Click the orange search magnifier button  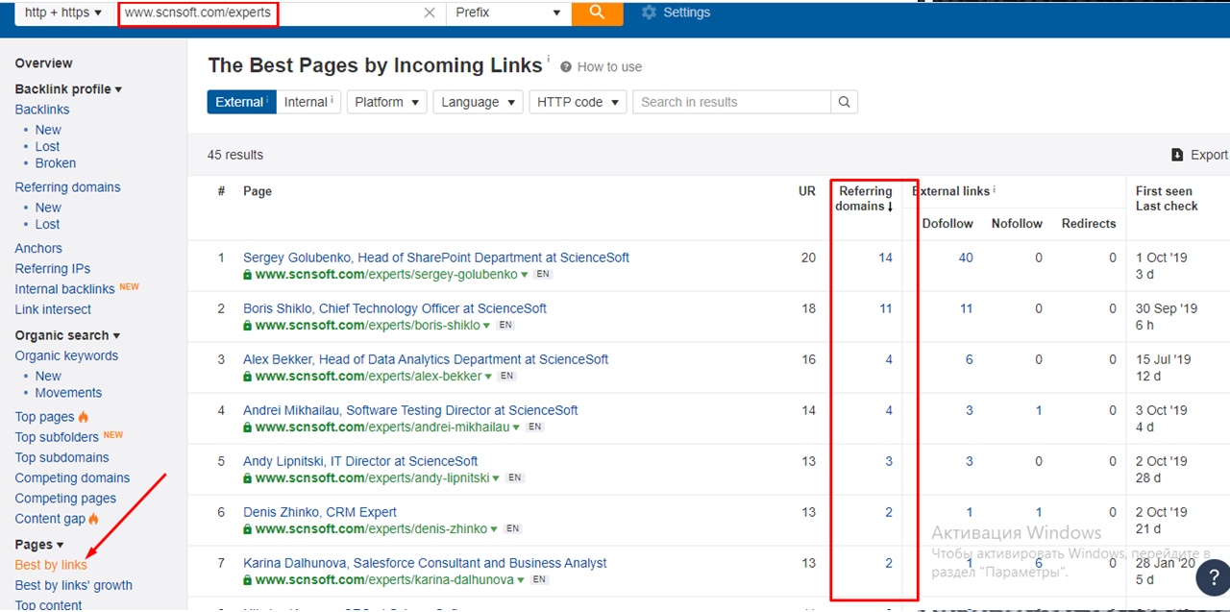coord(597,12)
